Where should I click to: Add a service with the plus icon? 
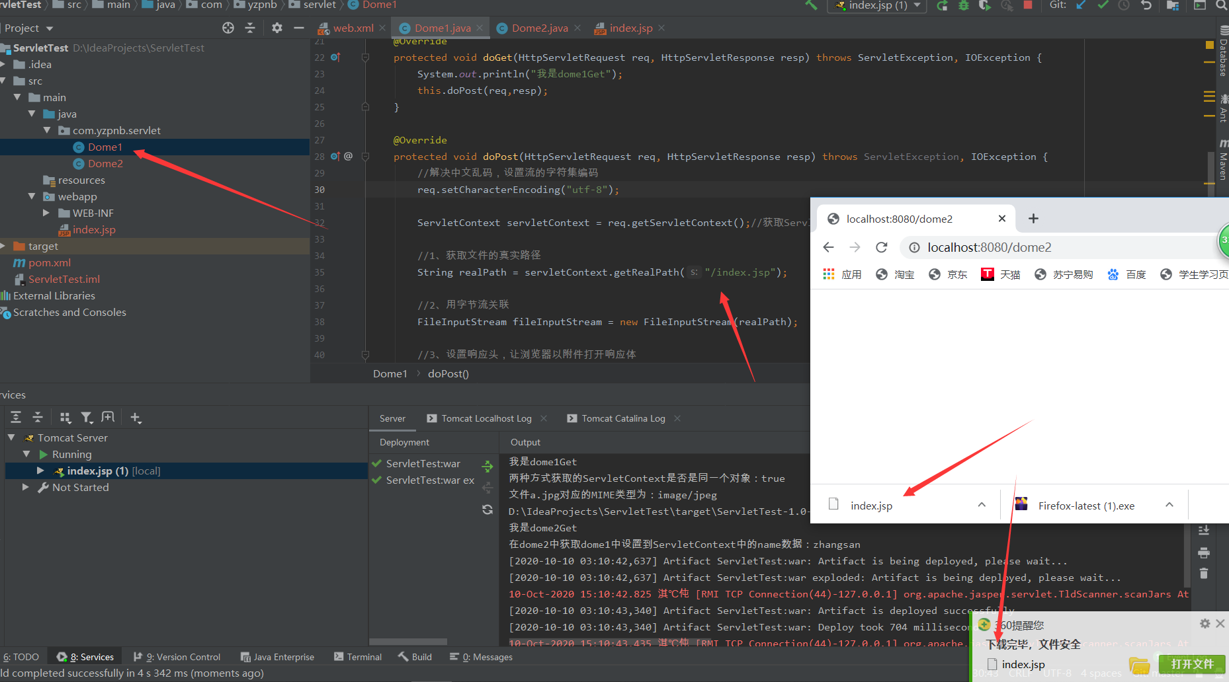[x=136, y=417]
